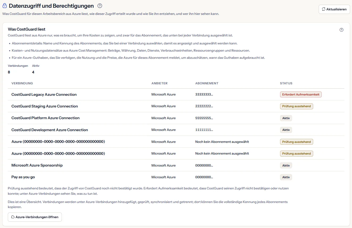Select CostGuard Development Azure Connection name
This screenshot has height=228, width=352.
pos(50,130)
